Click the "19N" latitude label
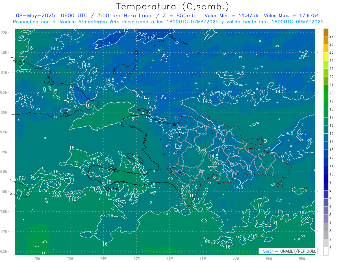The image size is (339, 262). point(5,152)
